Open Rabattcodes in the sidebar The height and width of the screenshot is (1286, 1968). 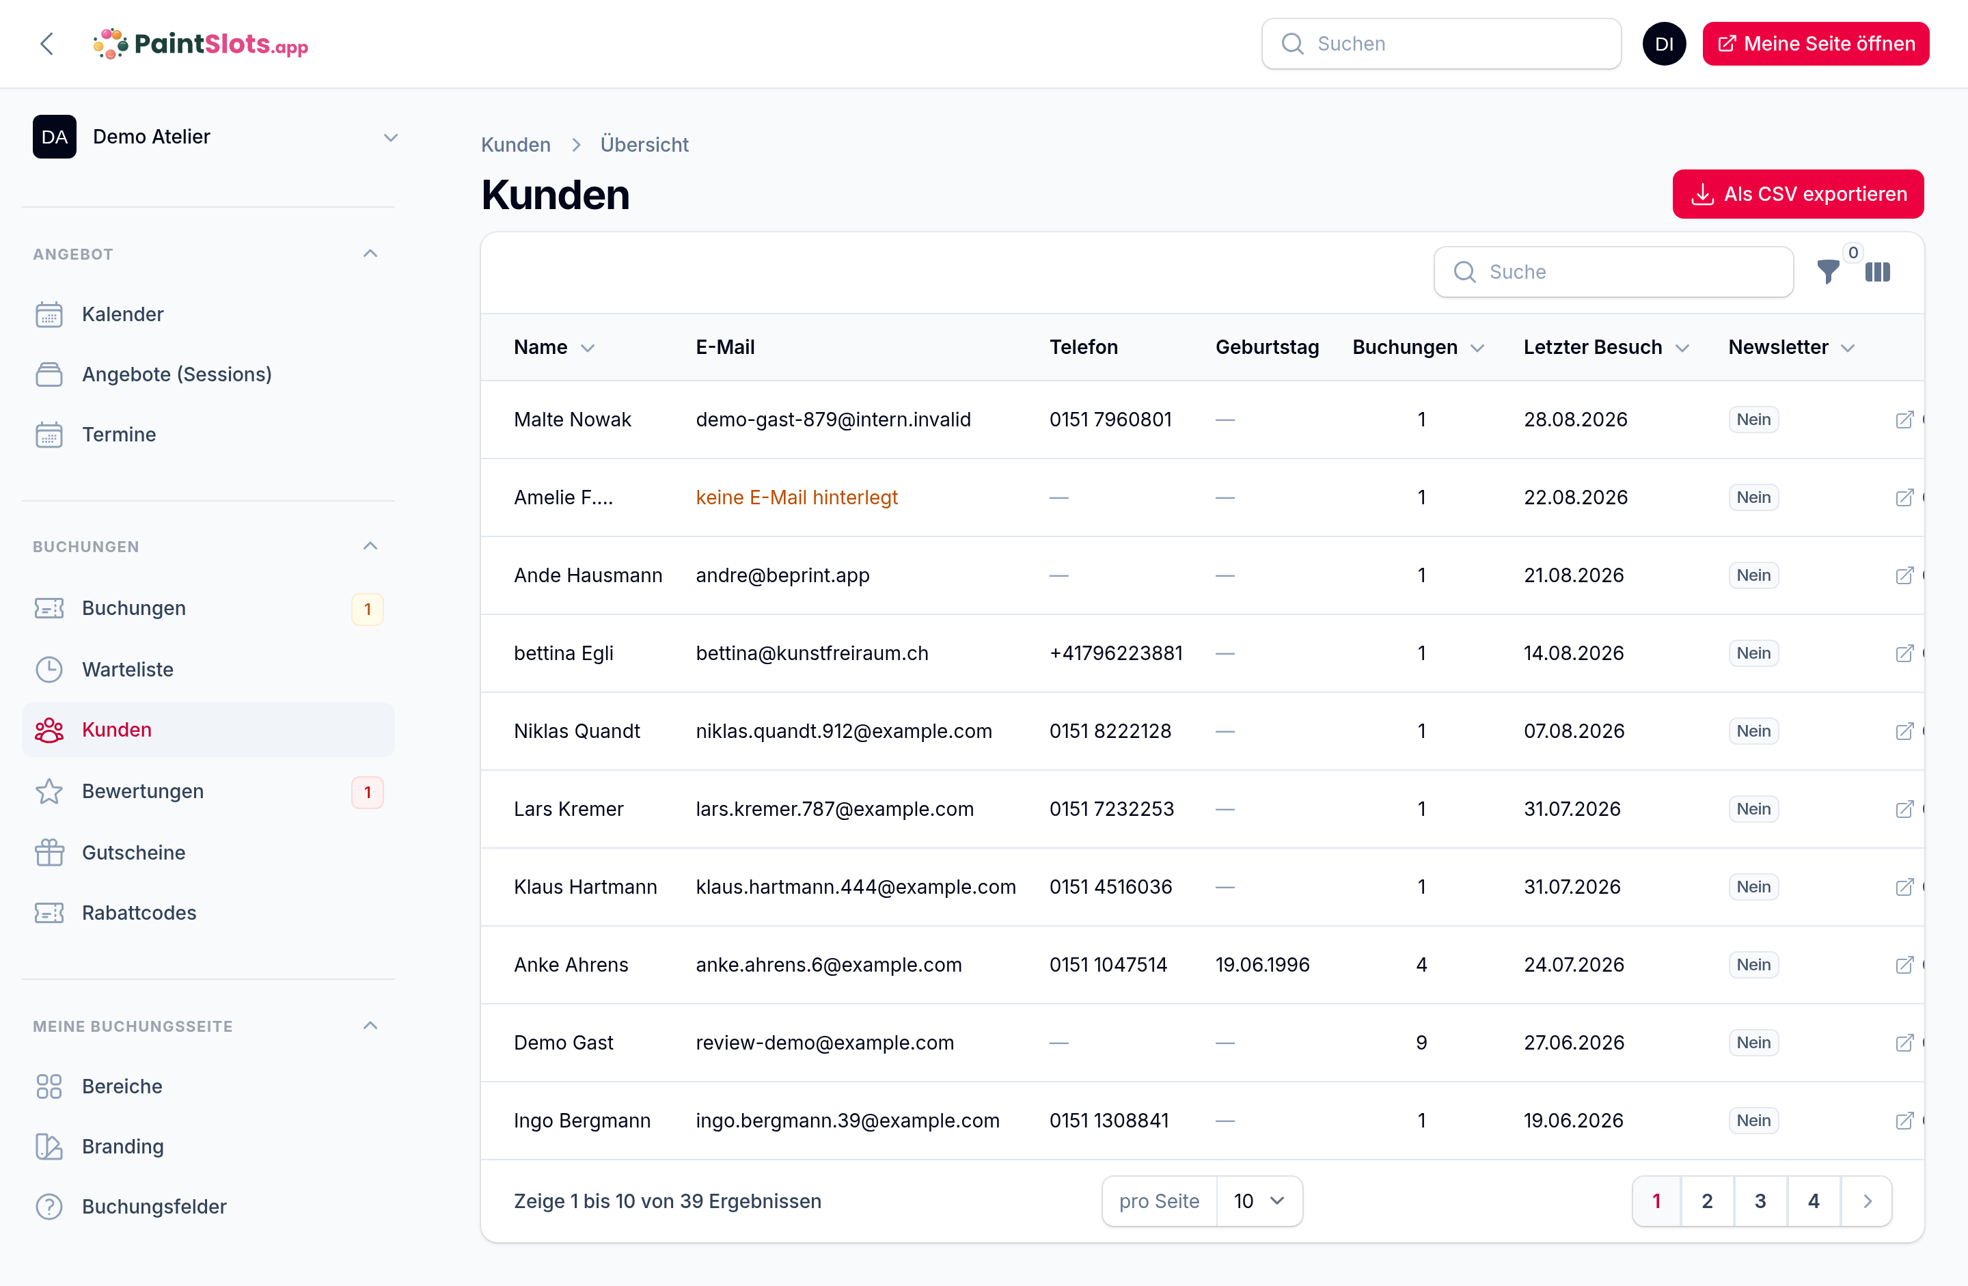coord(208,912)
